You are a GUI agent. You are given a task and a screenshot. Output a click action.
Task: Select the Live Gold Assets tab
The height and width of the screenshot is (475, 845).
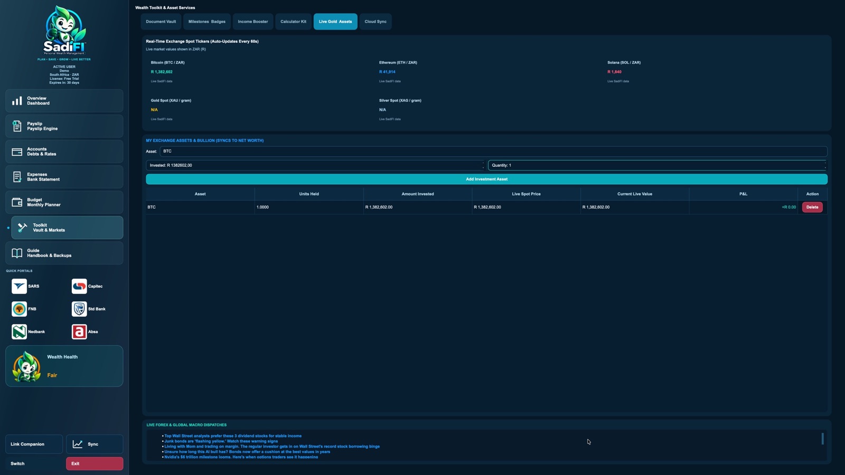[335, 22]
